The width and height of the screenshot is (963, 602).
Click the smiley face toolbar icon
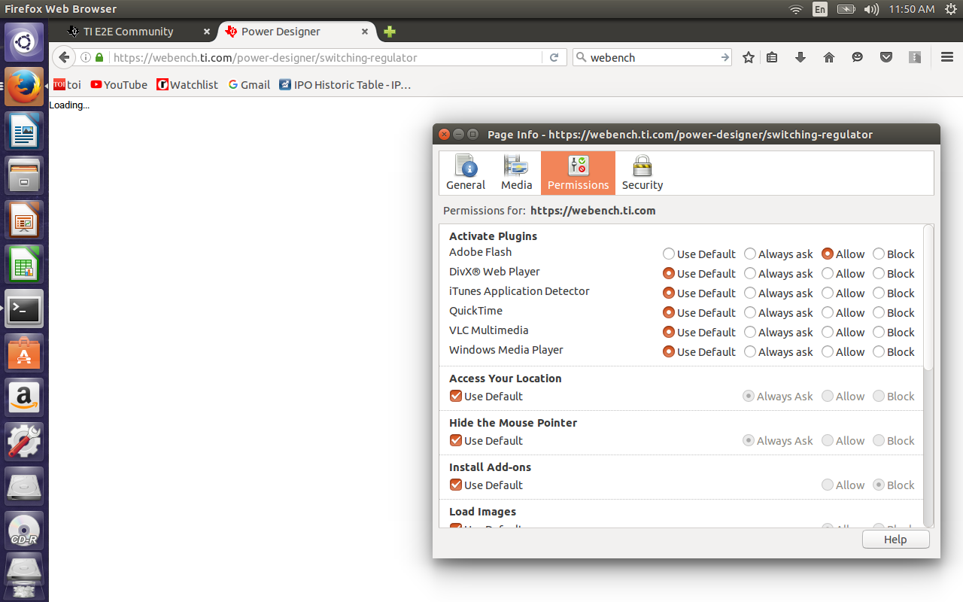858,57
